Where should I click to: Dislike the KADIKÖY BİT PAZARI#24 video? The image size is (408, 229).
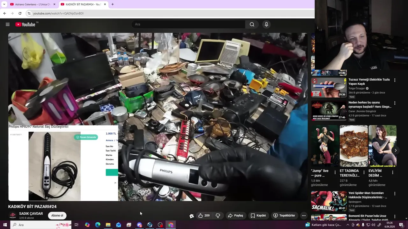tap(218, 216)
